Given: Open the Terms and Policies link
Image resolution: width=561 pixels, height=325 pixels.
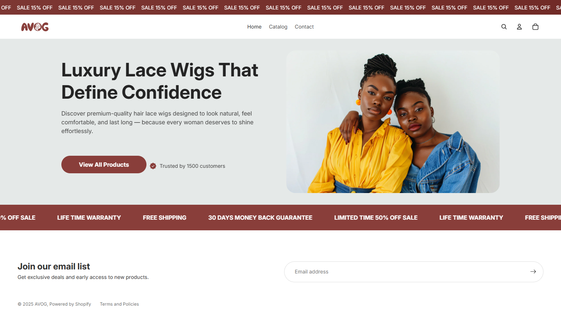Looking at the screenshot, I should pyautogui.click(x=119, y=304).
